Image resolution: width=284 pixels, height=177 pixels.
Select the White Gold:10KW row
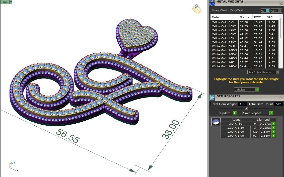(x=244, y=54)
